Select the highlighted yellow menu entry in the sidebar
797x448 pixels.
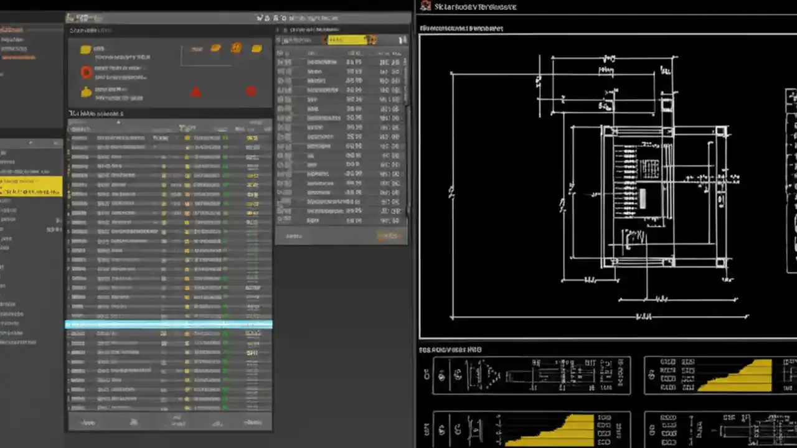click(x=30, y=187)
